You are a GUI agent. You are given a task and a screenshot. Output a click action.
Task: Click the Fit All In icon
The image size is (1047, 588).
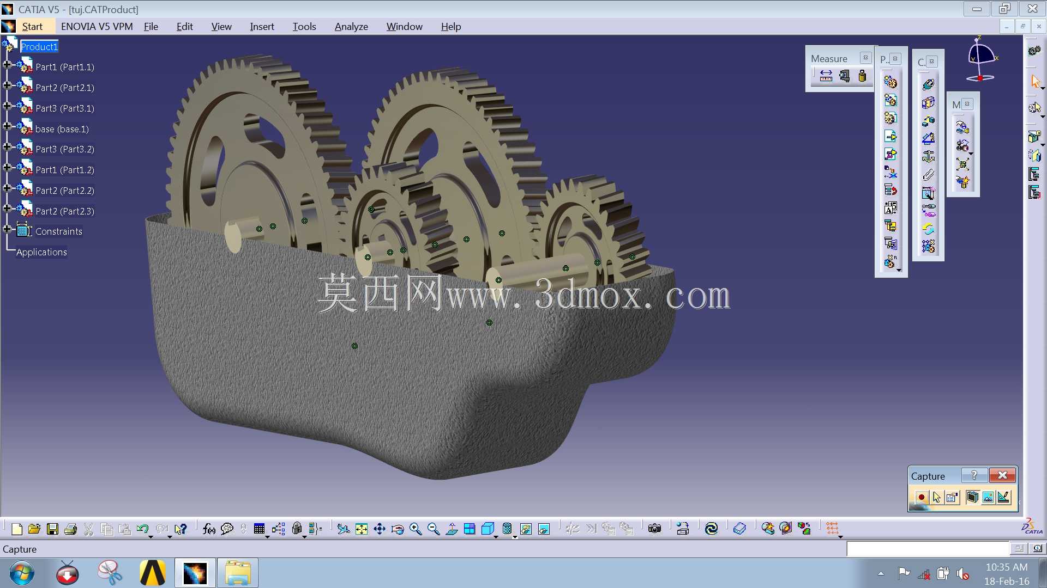tap(362, 529)
